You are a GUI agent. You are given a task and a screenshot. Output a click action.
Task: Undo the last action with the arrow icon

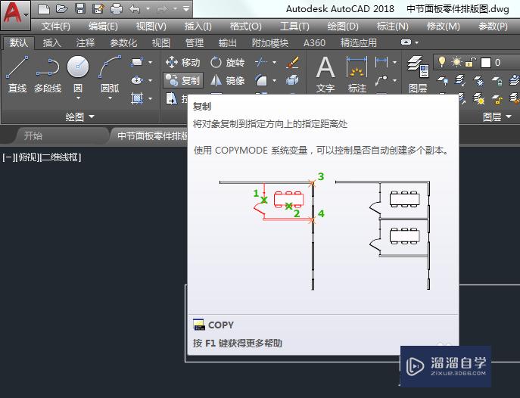pos(134,9)
